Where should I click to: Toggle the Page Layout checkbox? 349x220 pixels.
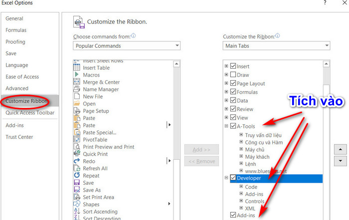click(233, 83)
